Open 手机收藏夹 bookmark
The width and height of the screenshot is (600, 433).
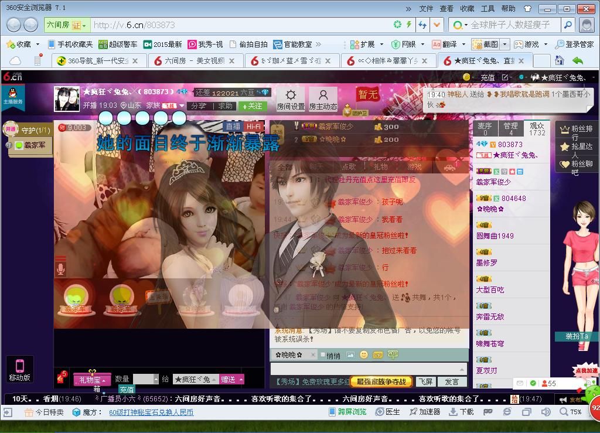71,45
